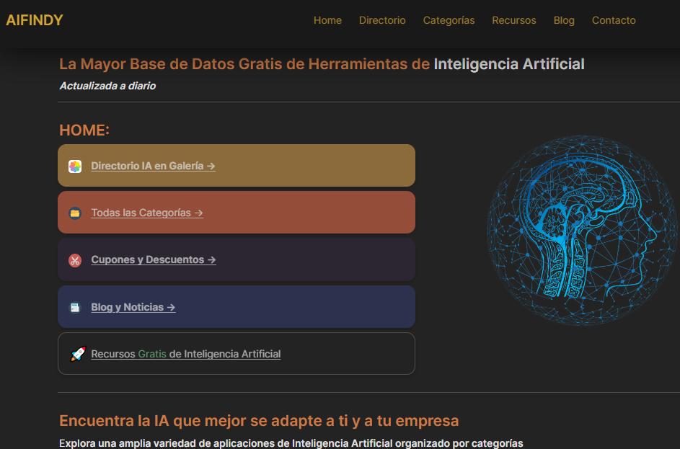Click the heading 'Encuentra la IA que mejor se adapte'

pyautogui.click(x=259, y=421)
